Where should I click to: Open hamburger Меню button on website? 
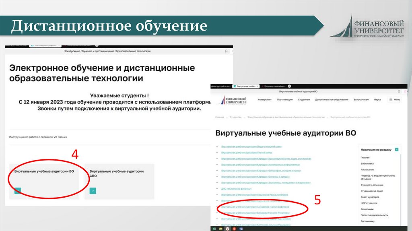pyautogui.click(x=394, y=99)
